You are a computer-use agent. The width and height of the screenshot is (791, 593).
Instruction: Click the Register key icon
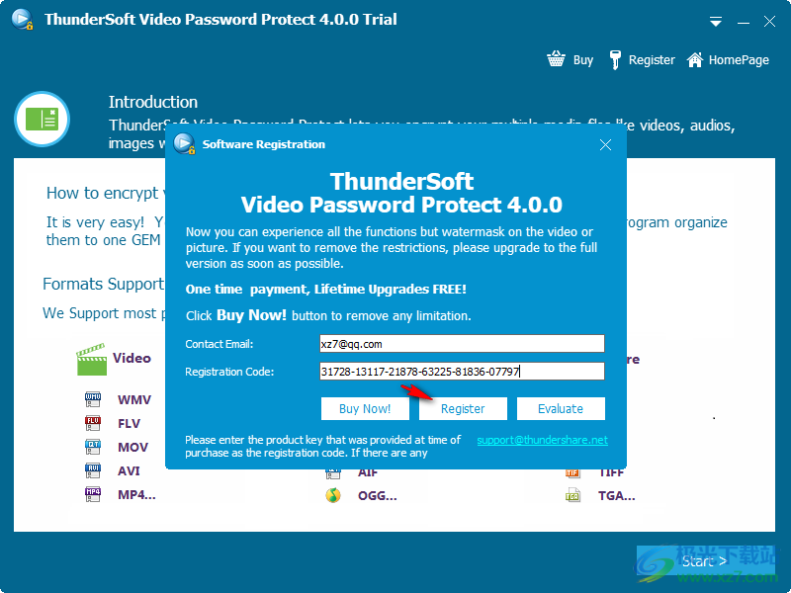coord(614,60)
